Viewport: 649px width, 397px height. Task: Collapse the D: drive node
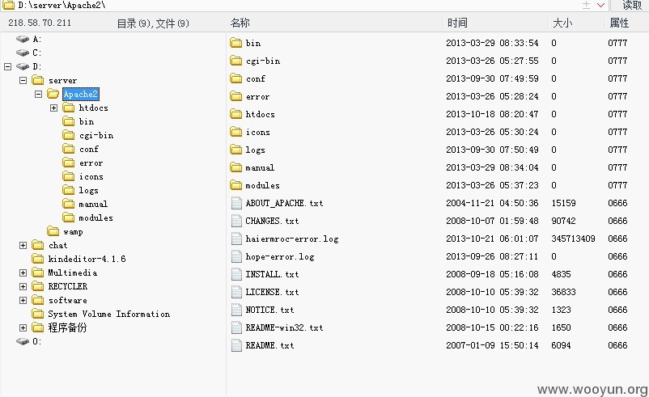(7, 66)
